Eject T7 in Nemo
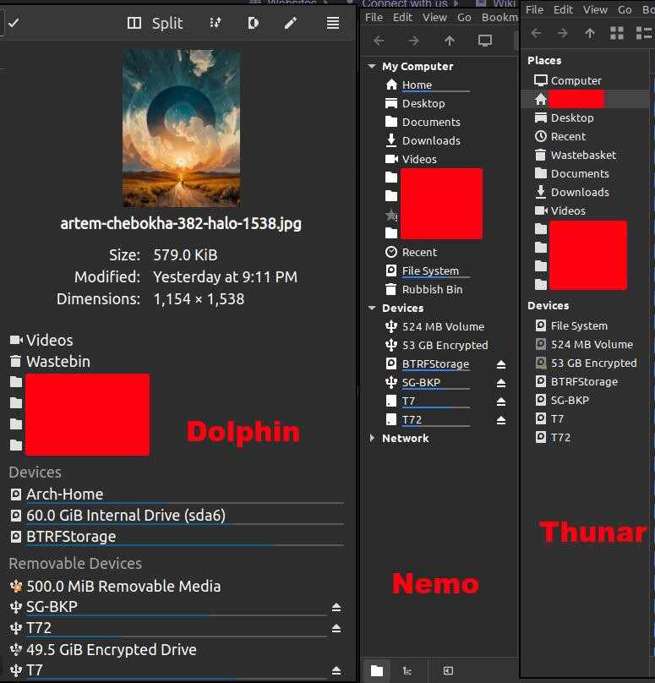Viewport: 655px width, 683px height. (x=501, y=402)
